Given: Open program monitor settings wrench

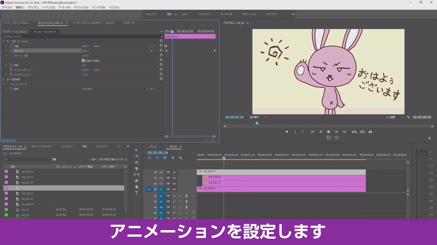Looking at the screenshot, I should (x=409, y=117).
